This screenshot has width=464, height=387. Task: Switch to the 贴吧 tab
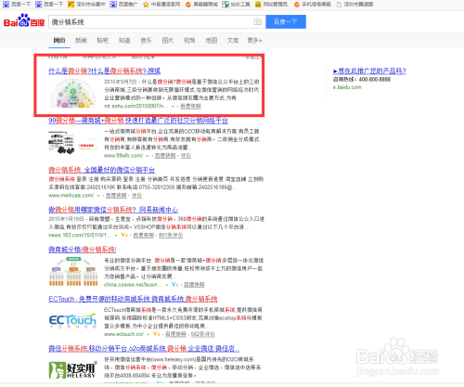[103, 41]
